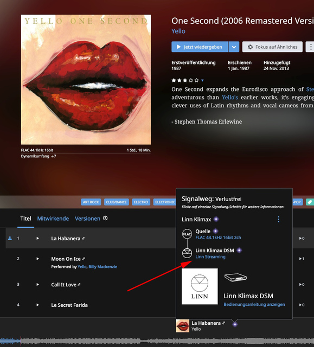Click the magnifier icon next to Versionen
This screenshot has height=347, width=314.
(x=105, y=218)
